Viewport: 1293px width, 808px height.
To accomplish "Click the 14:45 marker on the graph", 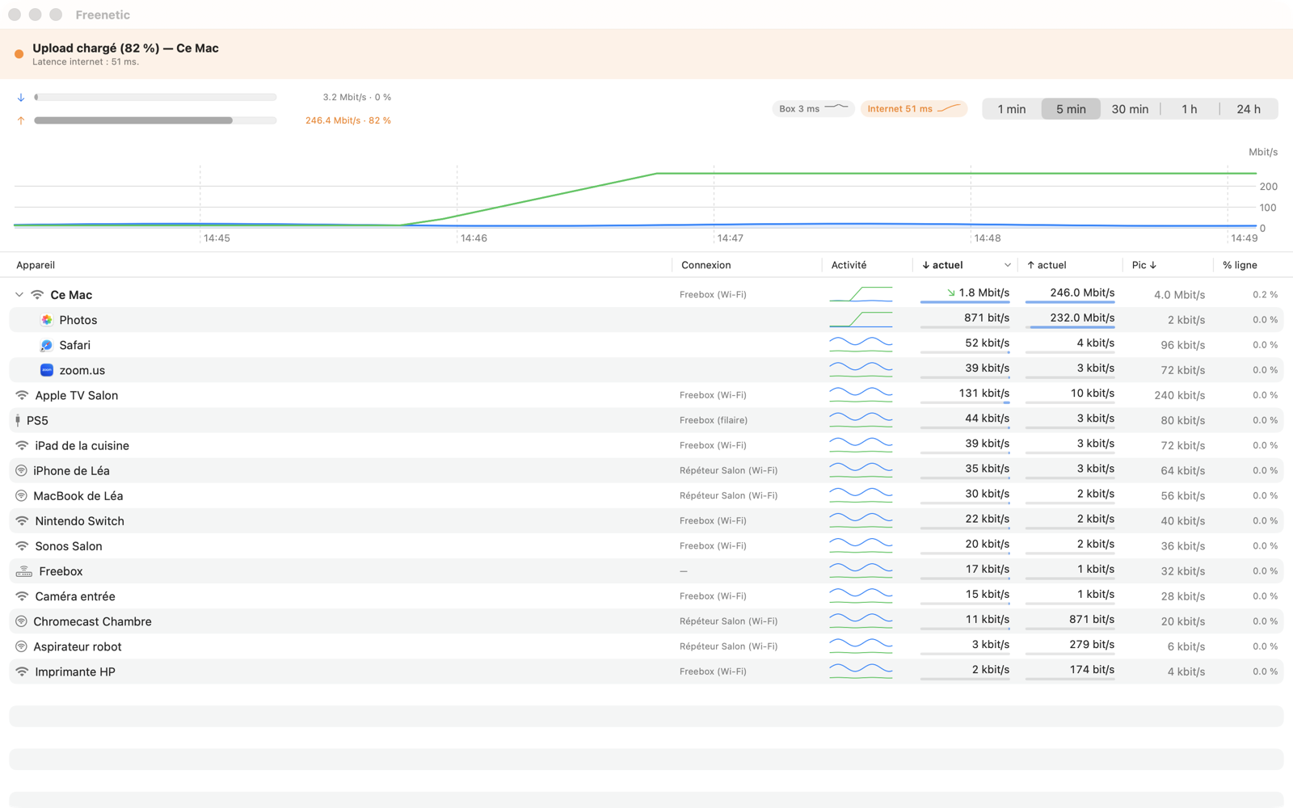I will 217,238.
